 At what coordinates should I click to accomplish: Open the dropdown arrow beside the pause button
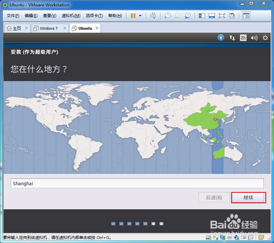pyautogui.click(x=140, y=16)
